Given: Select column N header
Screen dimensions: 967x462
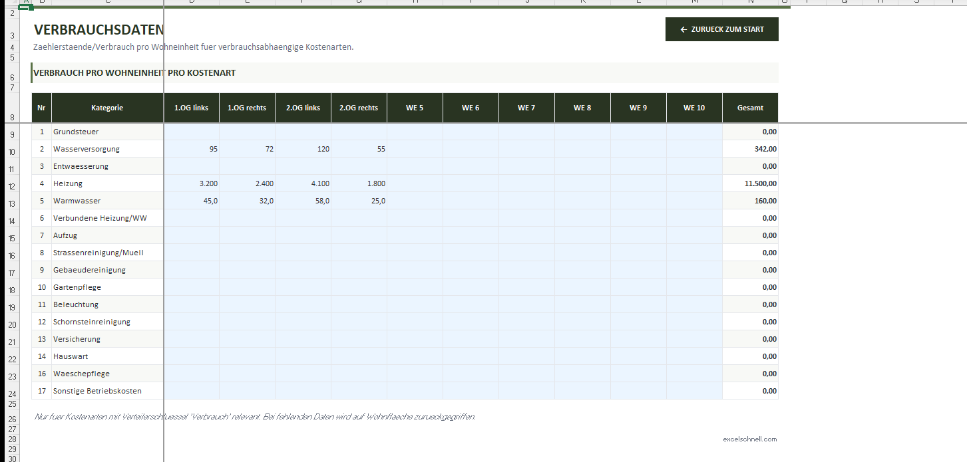Looking at the screenshot, I should (749, 3).
